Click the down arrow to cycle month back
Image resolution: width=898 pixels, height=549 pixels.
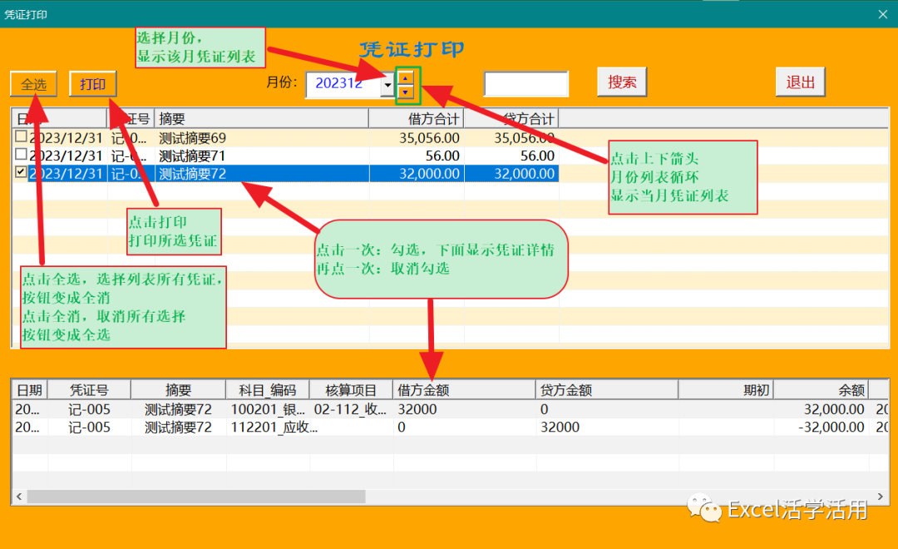405,90
